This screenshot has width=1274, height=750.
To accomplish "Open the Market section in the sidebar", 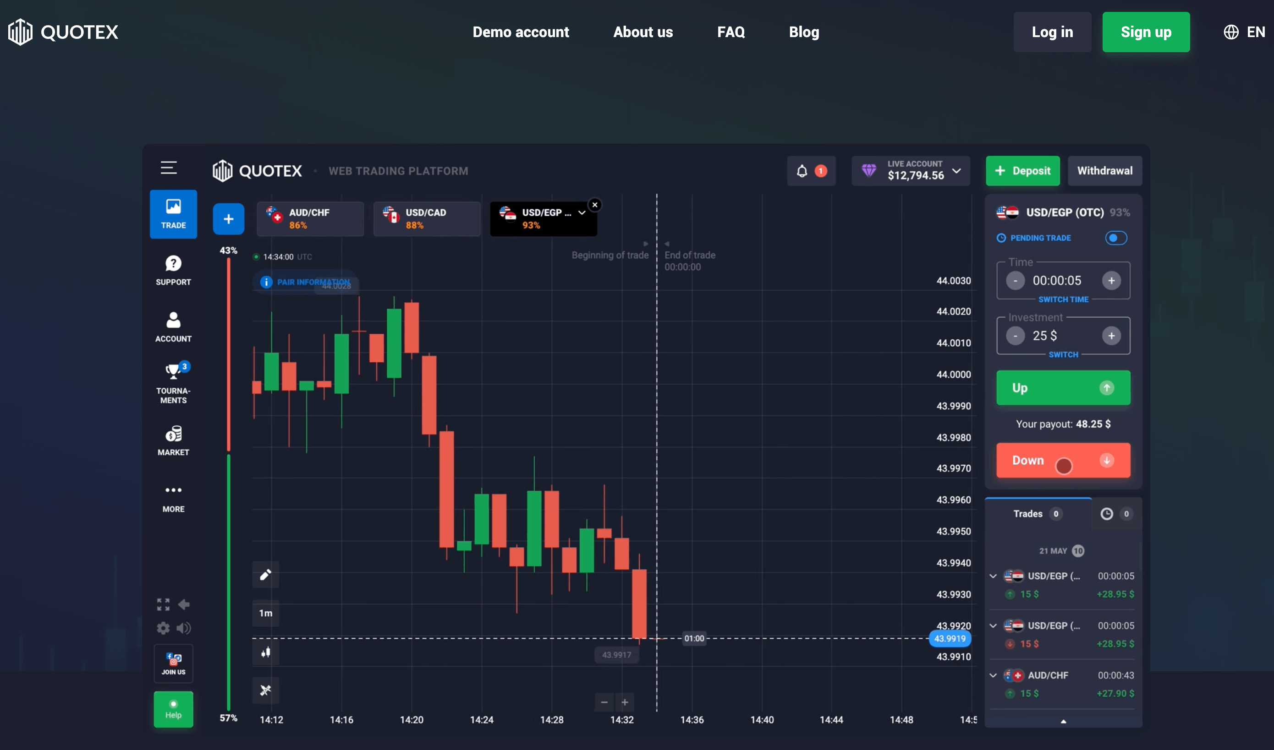I will pos(173,440).
